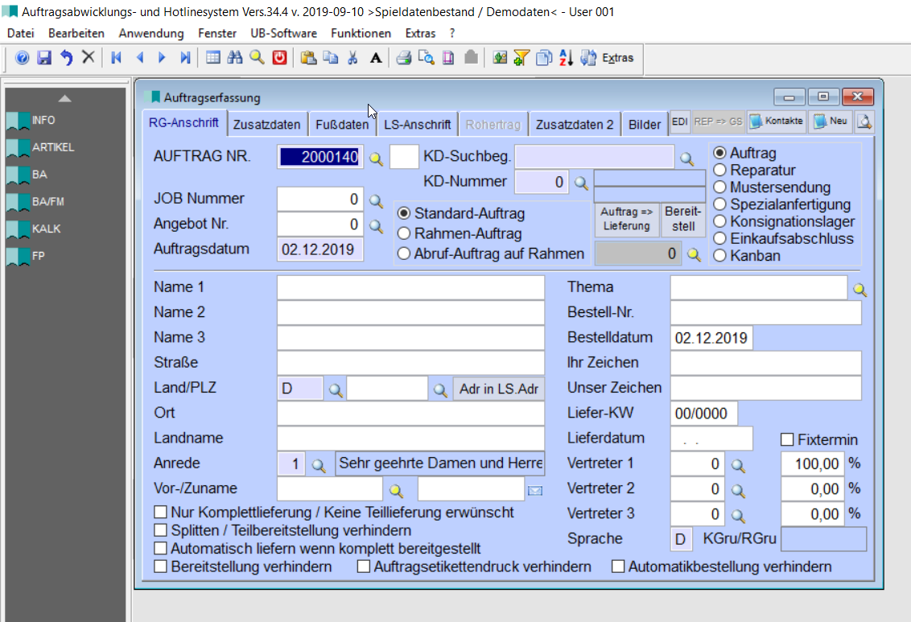Click the printer icon in toolbar
This screenshot has height=622, width=911.
click(404, 58)
